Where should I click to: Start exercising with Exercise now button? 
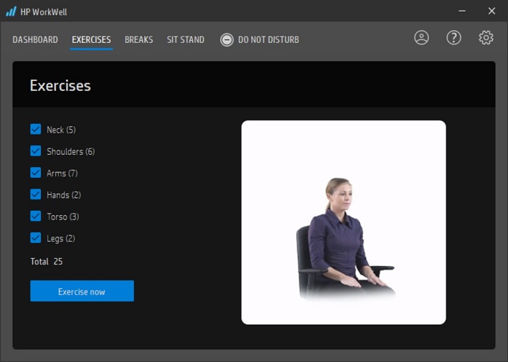point(82,291)
